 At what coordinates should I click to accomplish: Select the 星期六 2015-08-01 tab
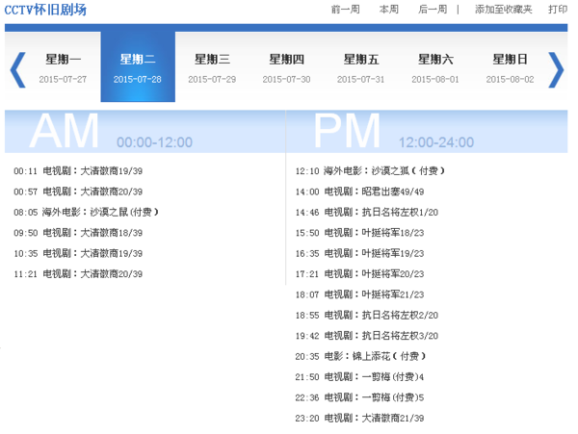click(435, 67)
